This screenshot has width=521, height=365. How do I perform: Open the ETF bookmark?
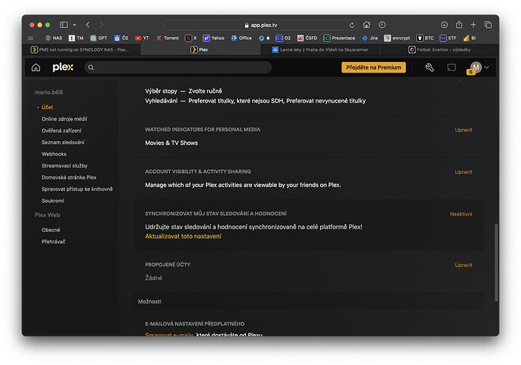click(x=448, y=38)
